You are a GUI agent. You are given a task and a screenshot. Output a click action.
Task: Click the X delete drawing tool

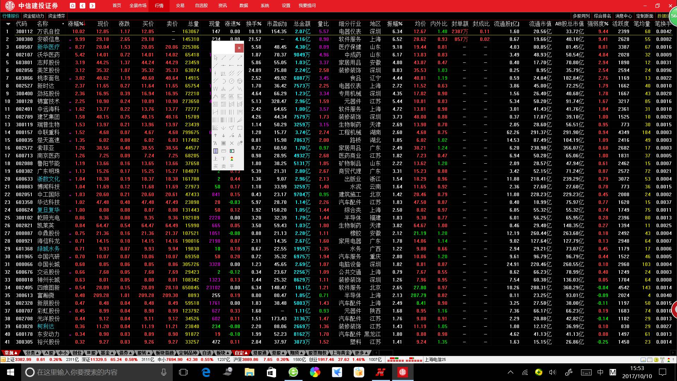(232, 143)
